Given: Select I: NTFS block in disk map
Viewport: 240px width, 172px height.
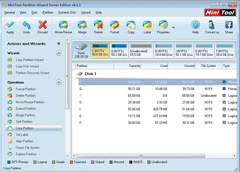Looking at the screenshot, I should (x=184, y=50).
